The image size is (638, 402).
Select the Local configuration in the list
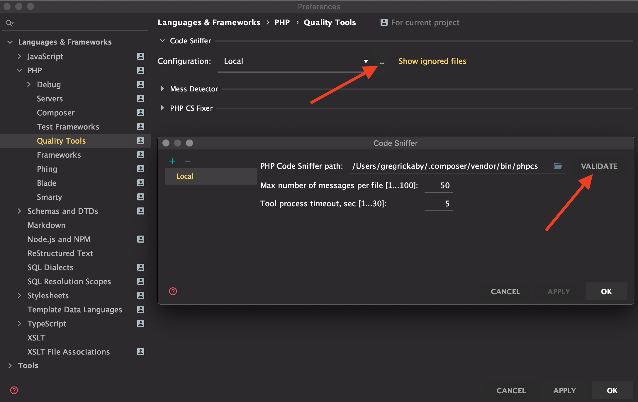click(x=185, y=176)
